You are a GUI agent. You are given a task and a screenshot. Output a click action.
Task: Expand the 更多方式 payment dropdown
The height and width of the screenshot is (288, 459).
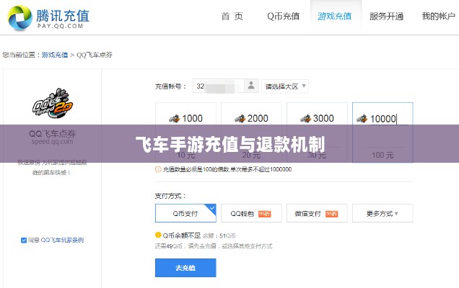(382, 213)
